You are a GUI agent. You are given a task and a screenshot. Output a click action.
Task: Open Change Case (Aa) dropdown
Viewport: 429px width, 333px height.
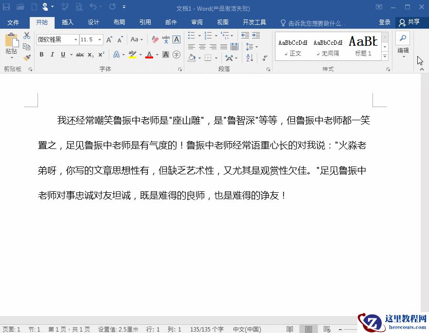coord(136,39)
